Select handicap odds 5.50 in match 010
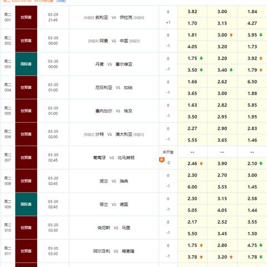Viewport: 267px width, 267px height. point(192,234)
